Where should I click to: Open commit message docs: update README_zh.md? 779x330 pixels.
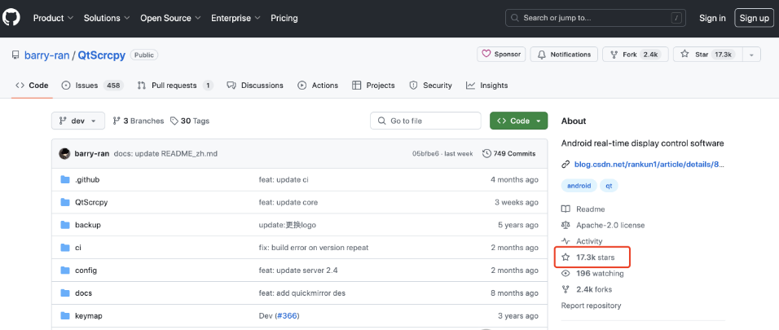tap(165, 153)
